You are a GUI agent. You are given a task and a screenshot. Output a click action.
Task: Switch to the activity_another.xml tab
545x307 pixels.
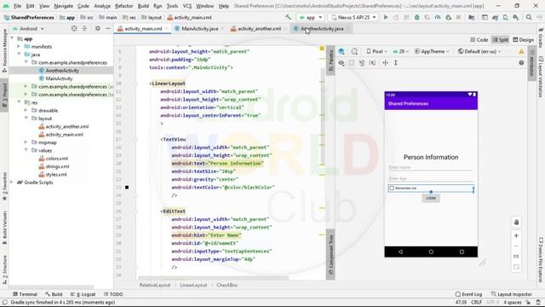tap(259, 28)
